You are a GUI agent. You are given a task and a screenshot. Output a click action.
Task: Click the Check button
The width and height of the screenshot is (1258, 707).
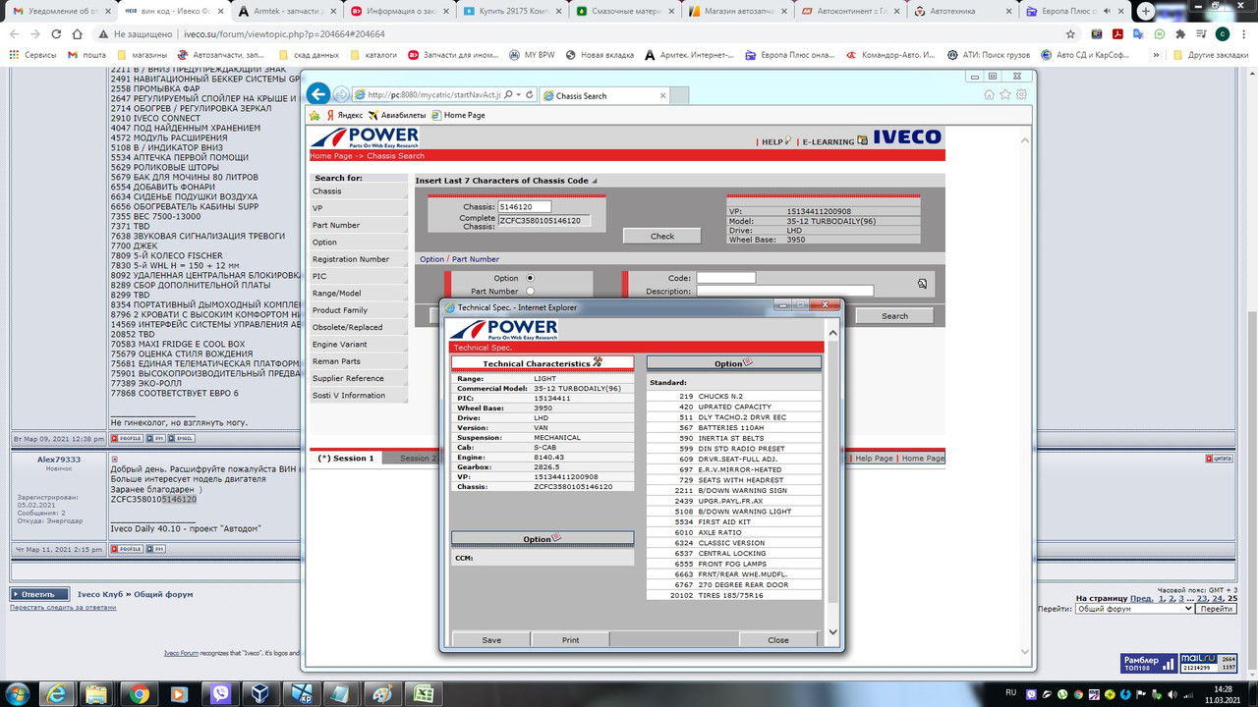[662, 236]
